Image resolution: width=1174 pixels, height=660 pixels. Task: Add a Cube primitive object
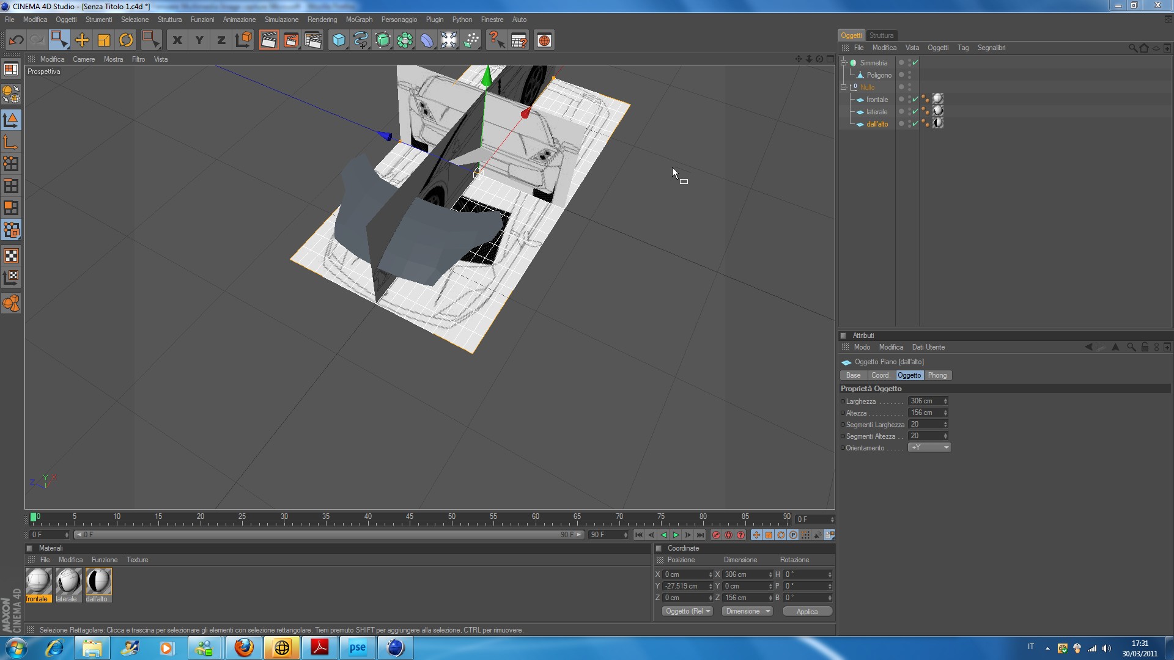click(338, 40)
